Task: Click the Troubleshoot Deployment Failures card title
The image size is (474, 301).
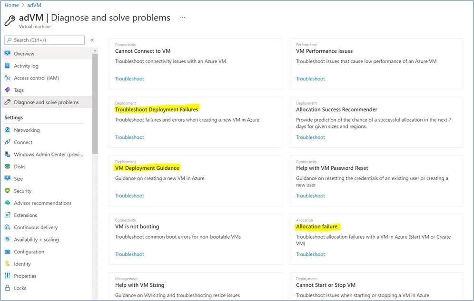Action: (157, 109)
